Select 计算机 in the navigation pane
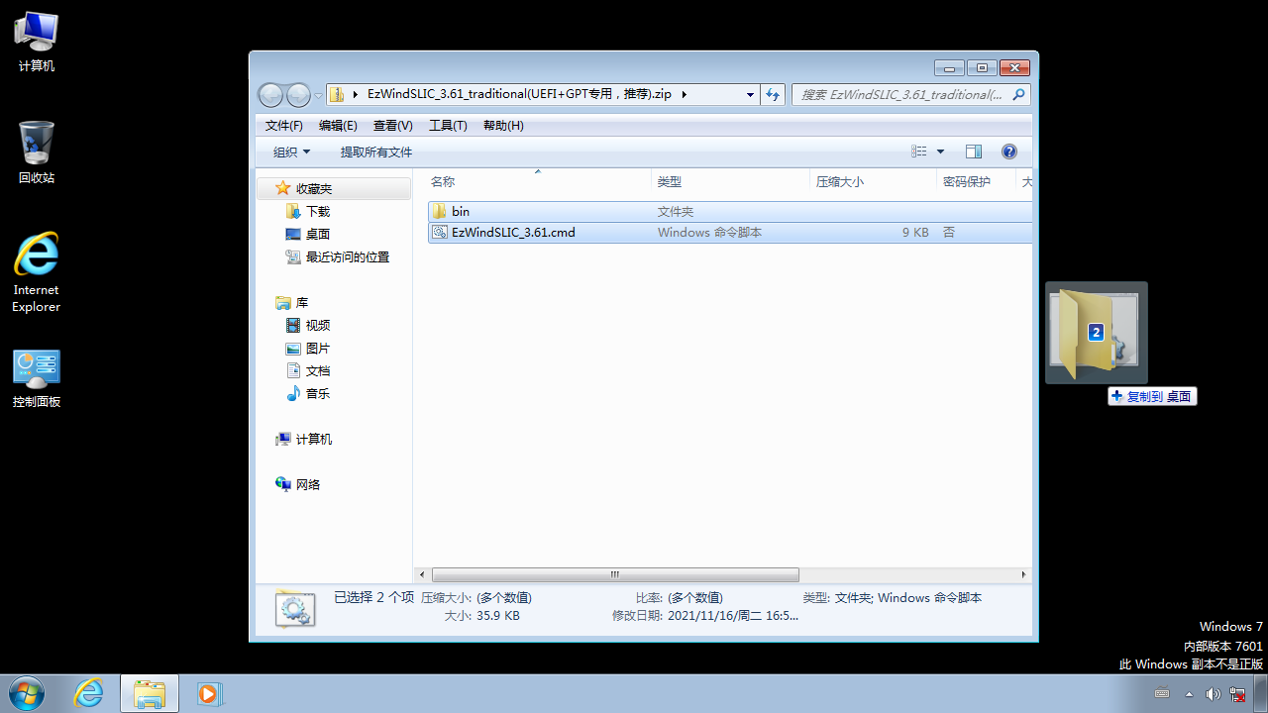The image size is (1268, 713). pos(313,439)
